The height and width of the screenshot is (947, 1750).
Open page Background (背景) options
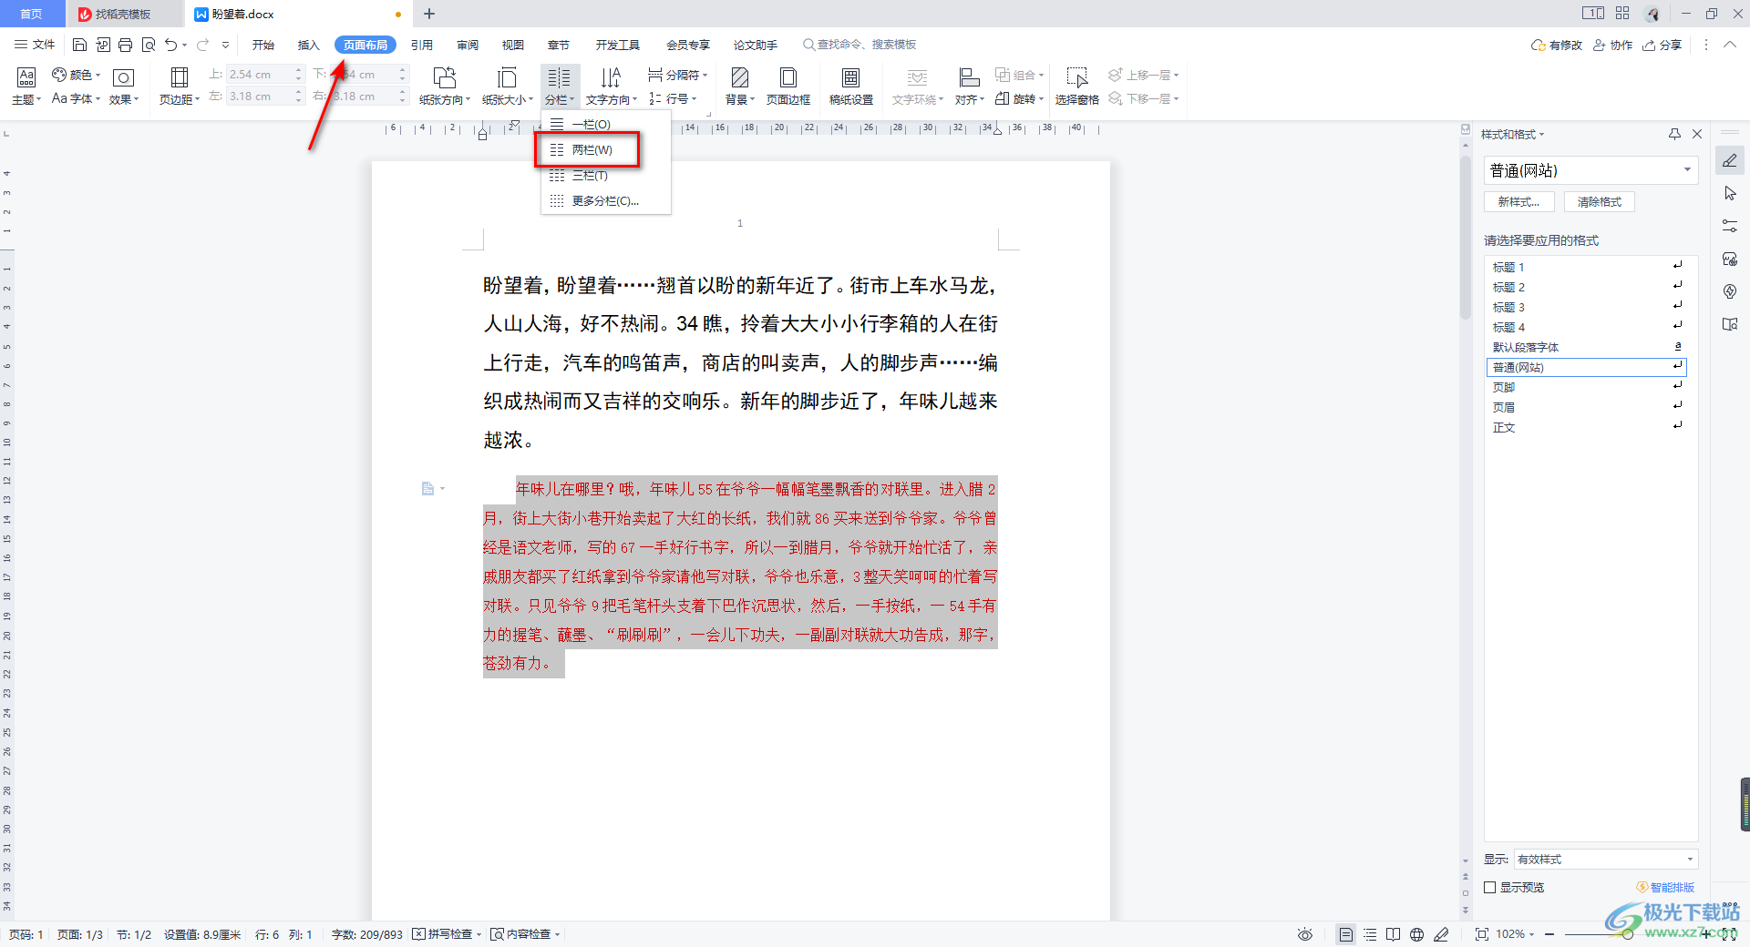740,87
